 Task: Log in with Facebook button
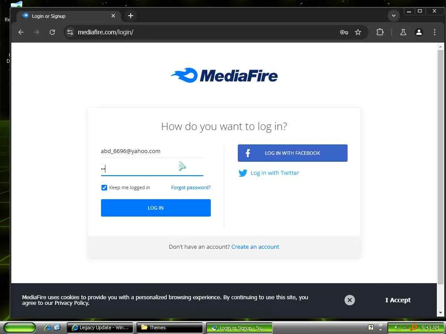(x=292, y=153)
